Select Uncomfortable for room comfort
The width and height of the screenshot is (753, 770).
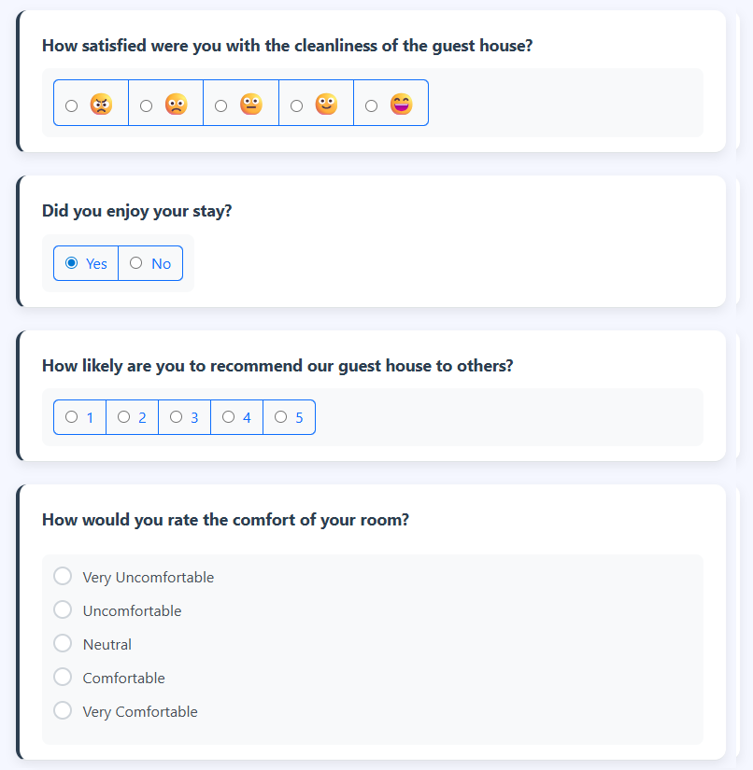coord(62,609)
